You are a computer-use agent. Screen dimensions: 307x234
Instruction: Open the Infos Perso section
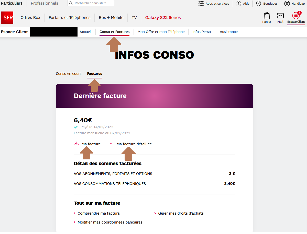[202, 32]
